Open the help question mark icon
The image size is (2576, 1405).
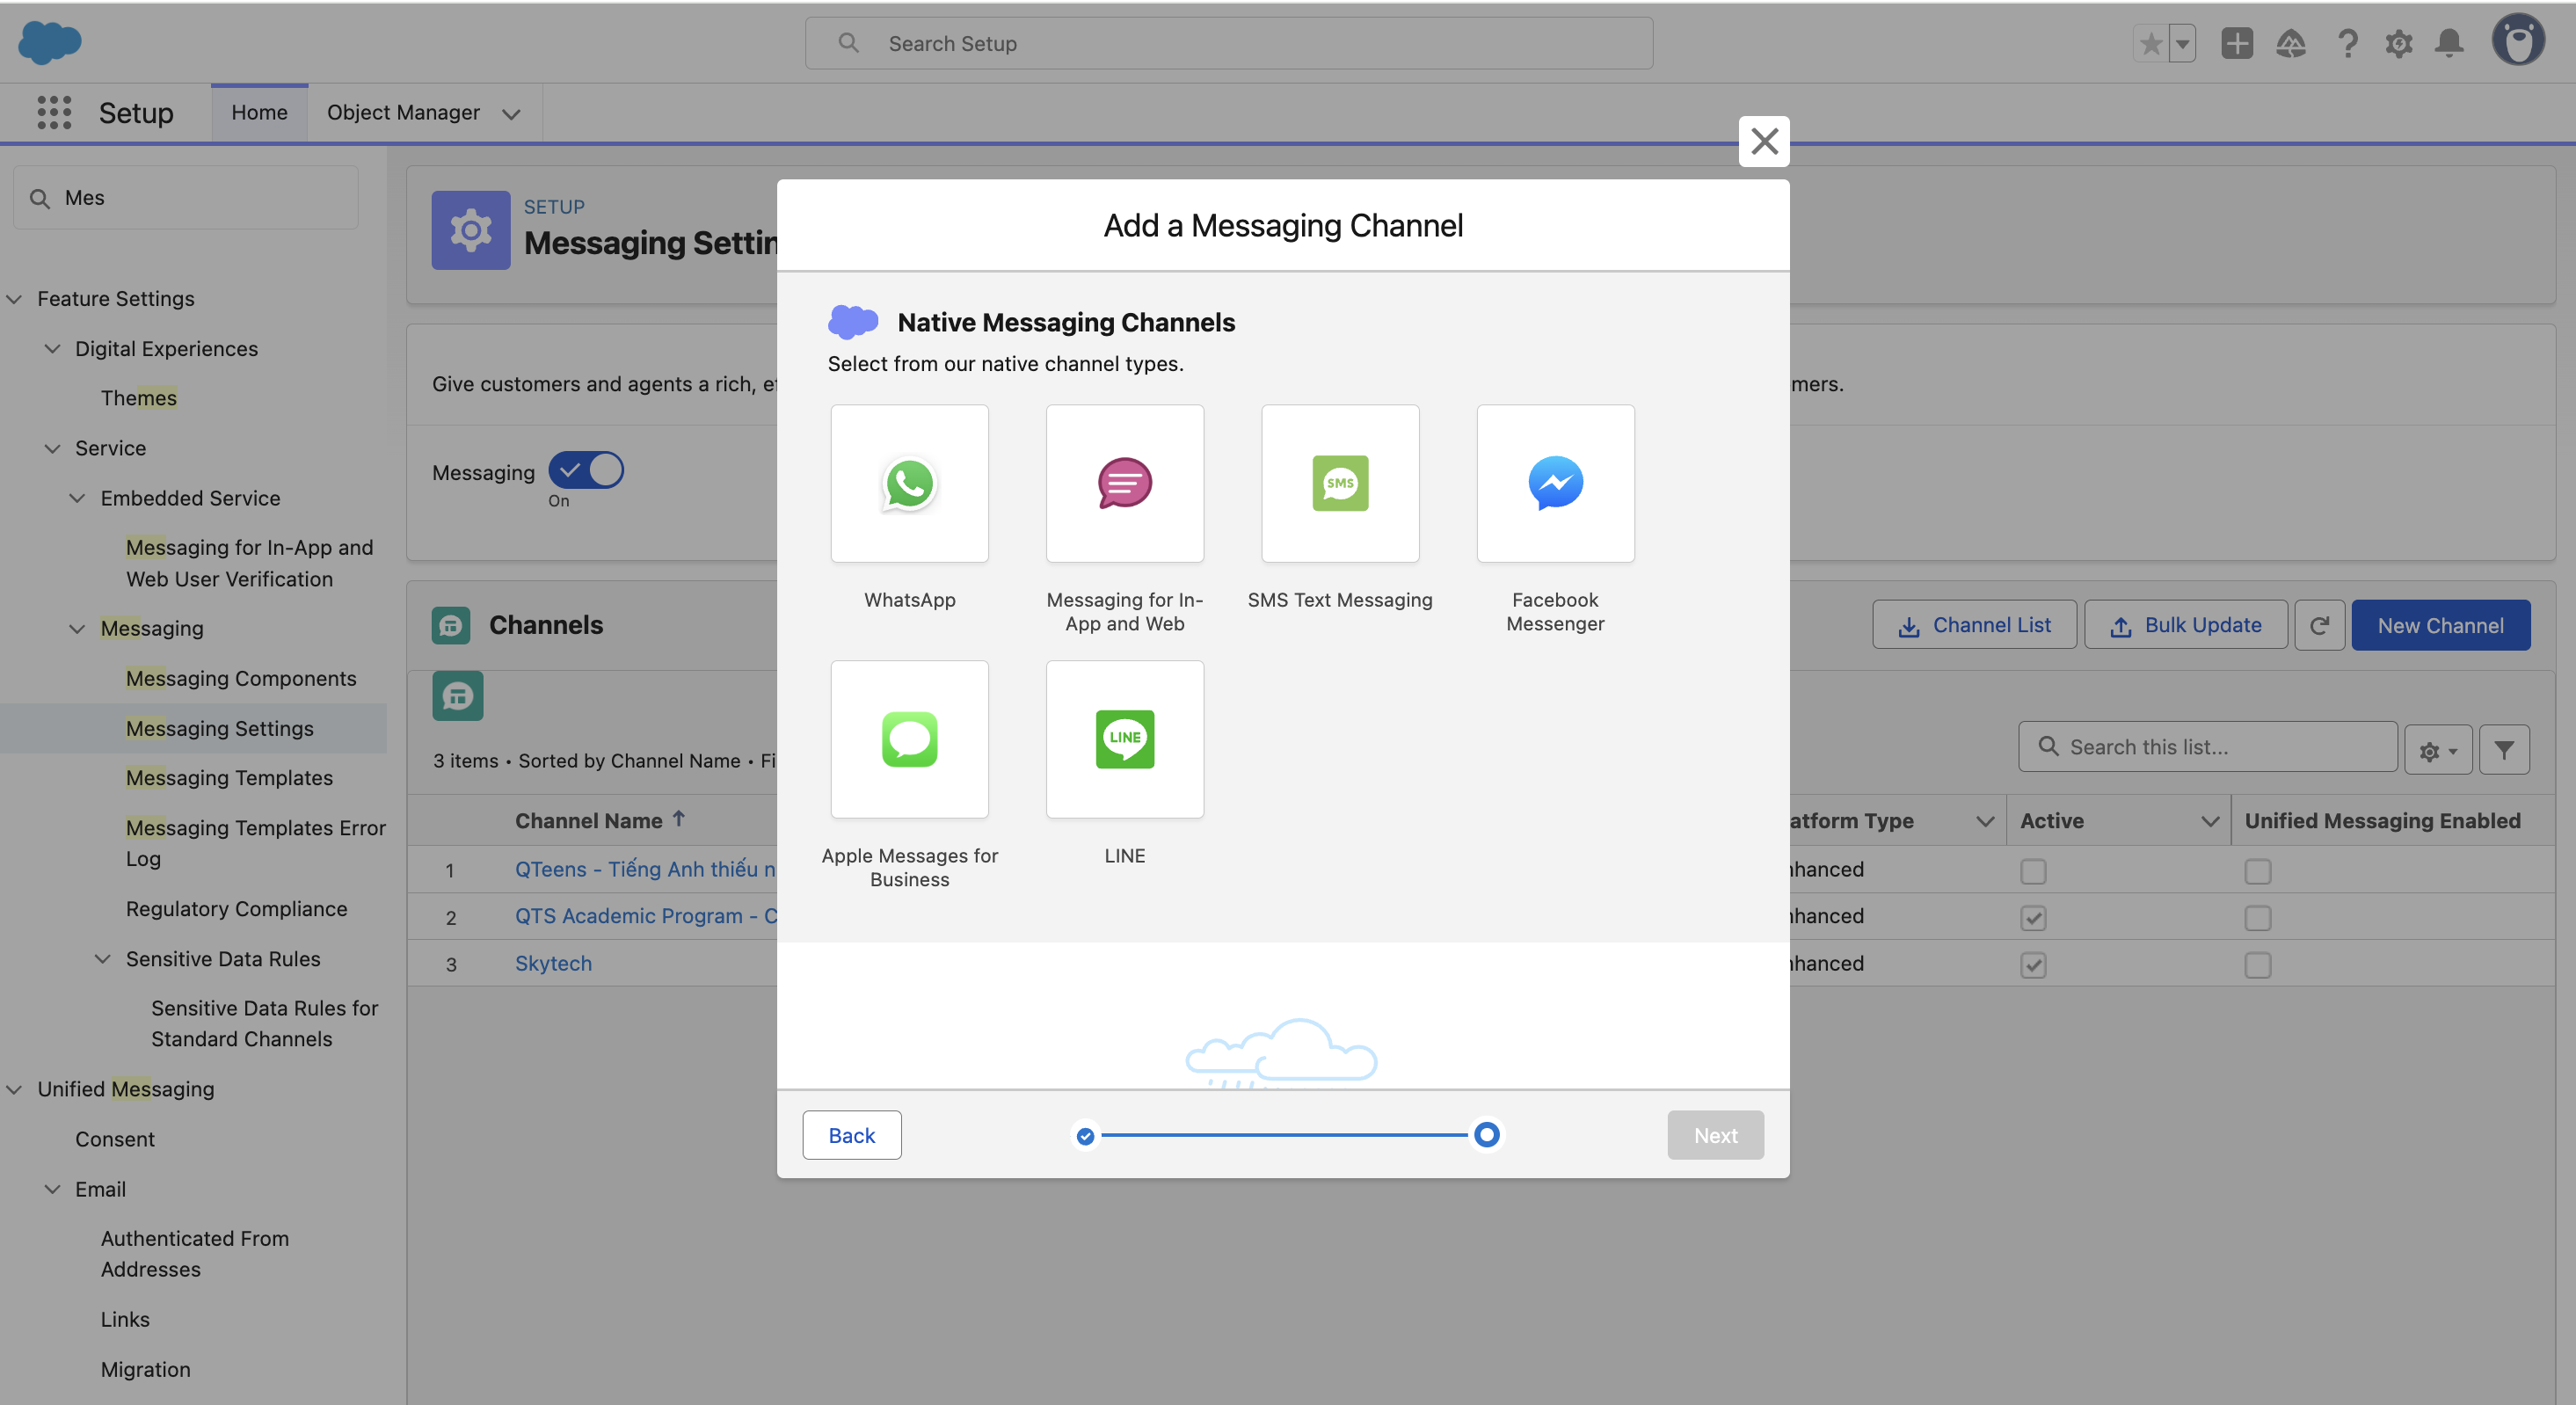[2347, 43]
